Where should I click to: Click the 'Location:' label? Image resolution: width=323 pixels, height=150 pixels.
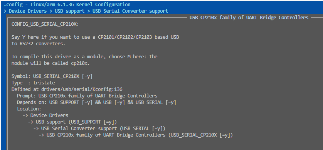coord(29,109)
